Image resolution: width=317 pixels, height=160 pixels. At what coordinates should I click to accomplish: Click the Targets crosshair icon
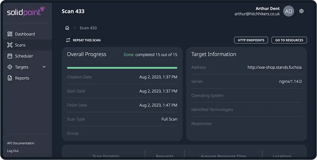pyautogui.click(x=10, y=67)
